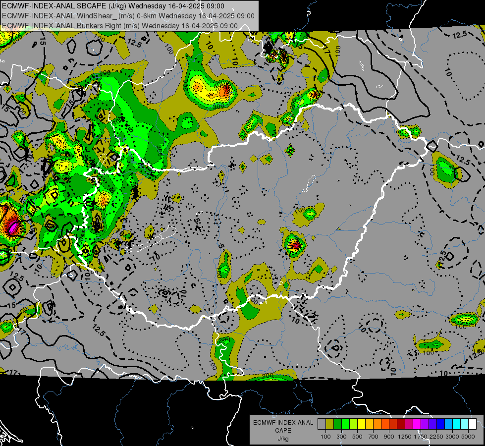The image size is (485, 446).
Task: Click the J/kg unit label in legend
Action: click(x=283, y=439)
